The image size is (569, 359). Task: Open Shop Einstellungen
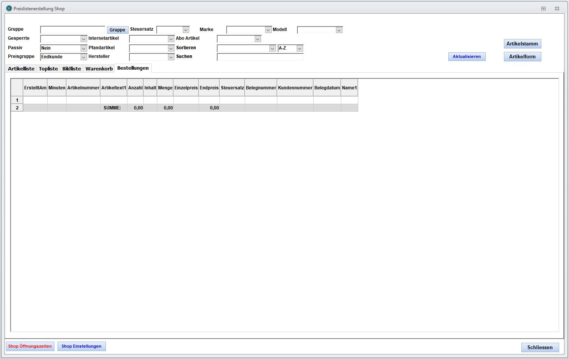pos(81,346)
